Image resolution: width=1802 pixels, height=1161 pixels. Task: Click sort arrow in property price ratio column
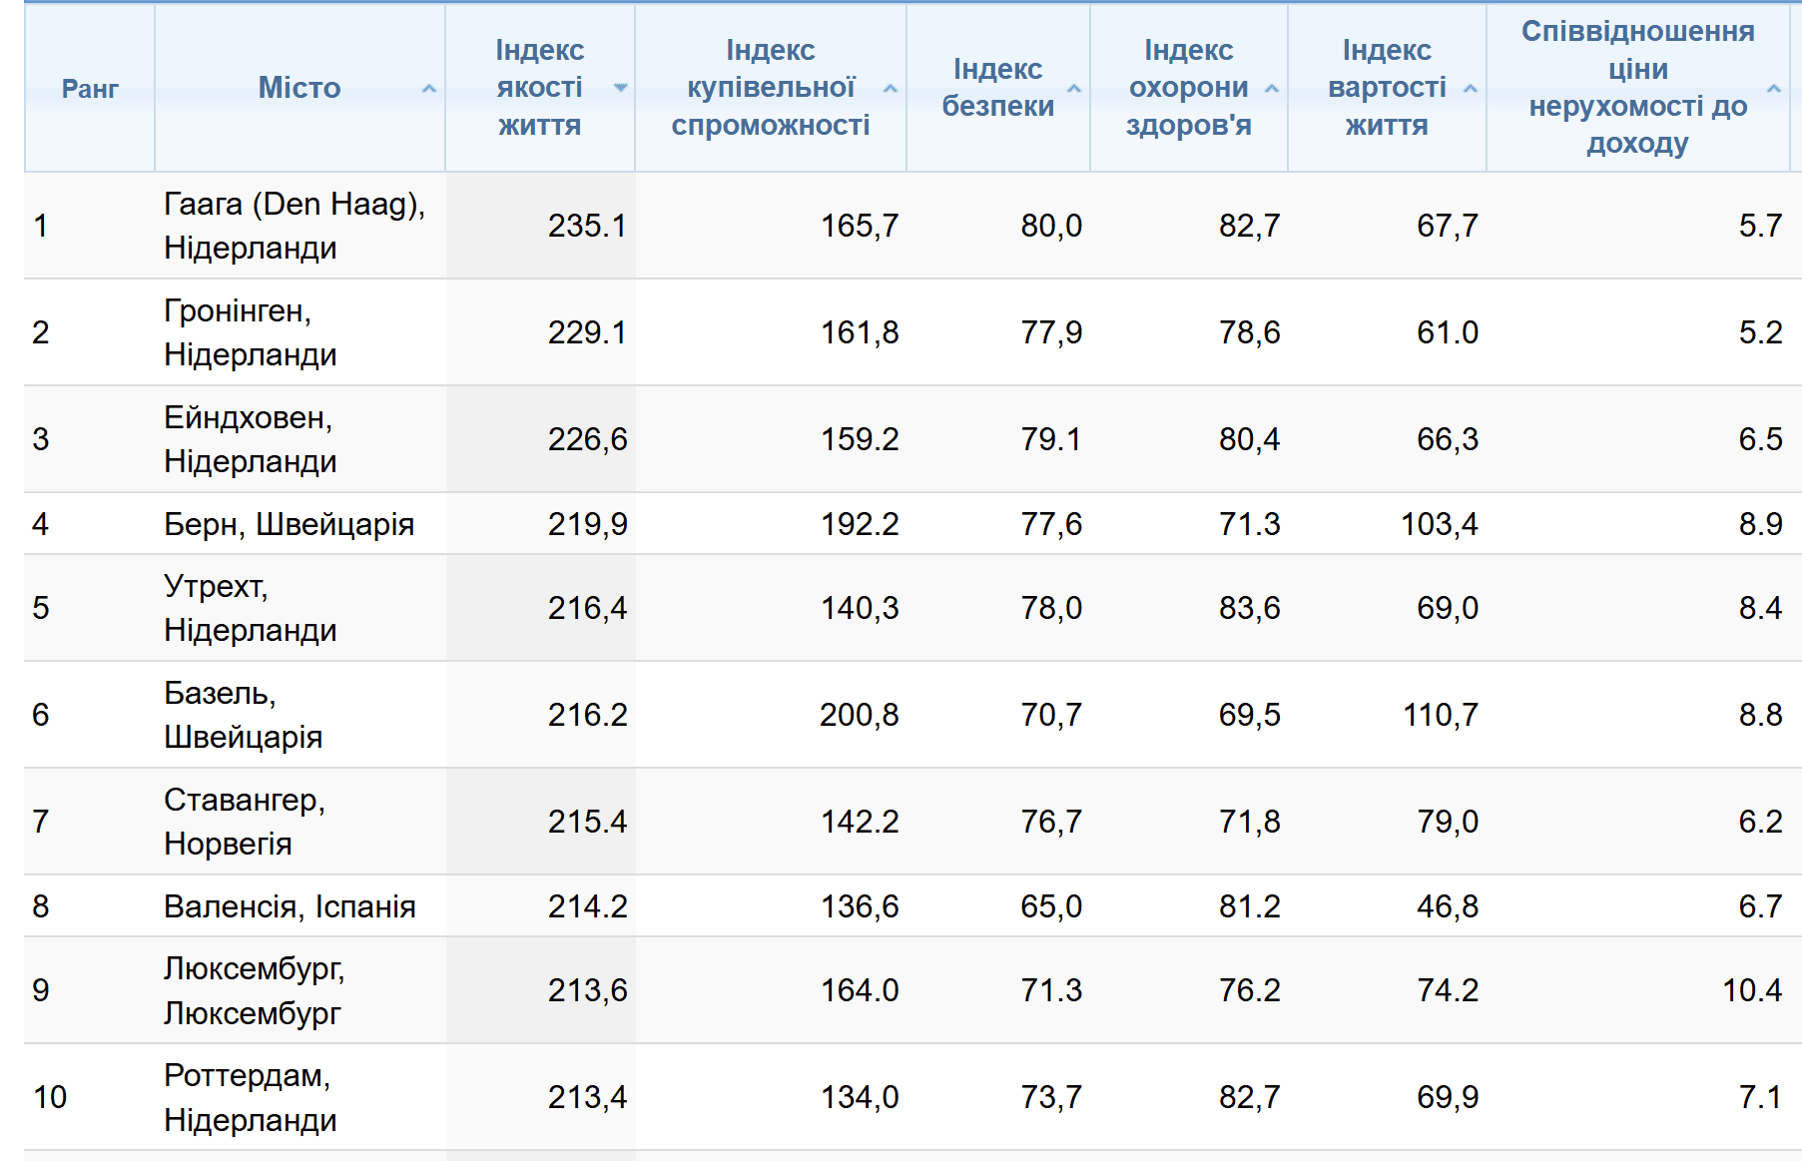click(1774, 89)
